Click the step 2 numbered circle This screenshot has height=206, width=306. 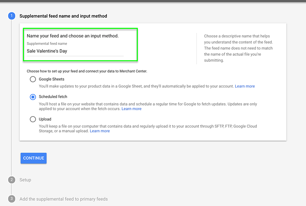pyautogui.click(x=12, y=180)
